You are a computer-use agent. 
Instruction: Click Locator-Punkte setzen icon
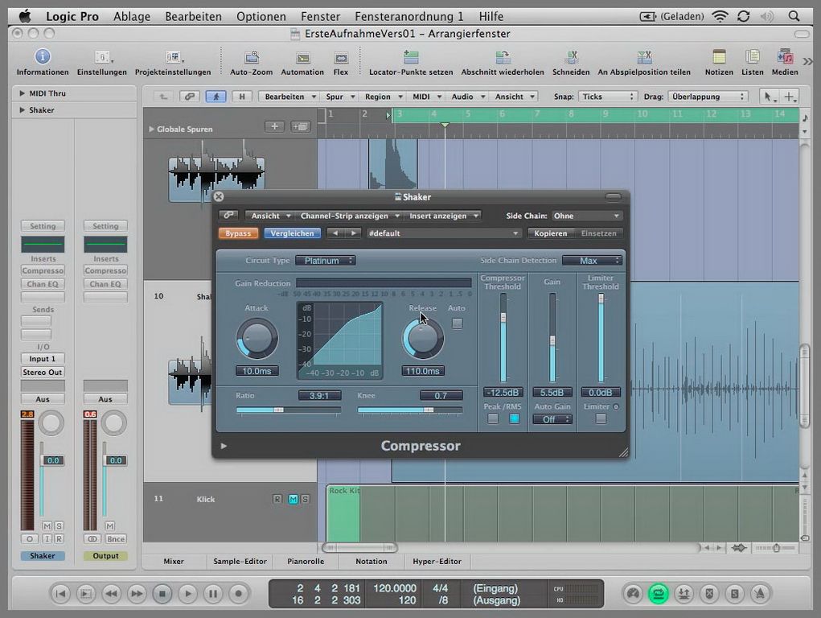pyautogui.click(x=411, y=56)
